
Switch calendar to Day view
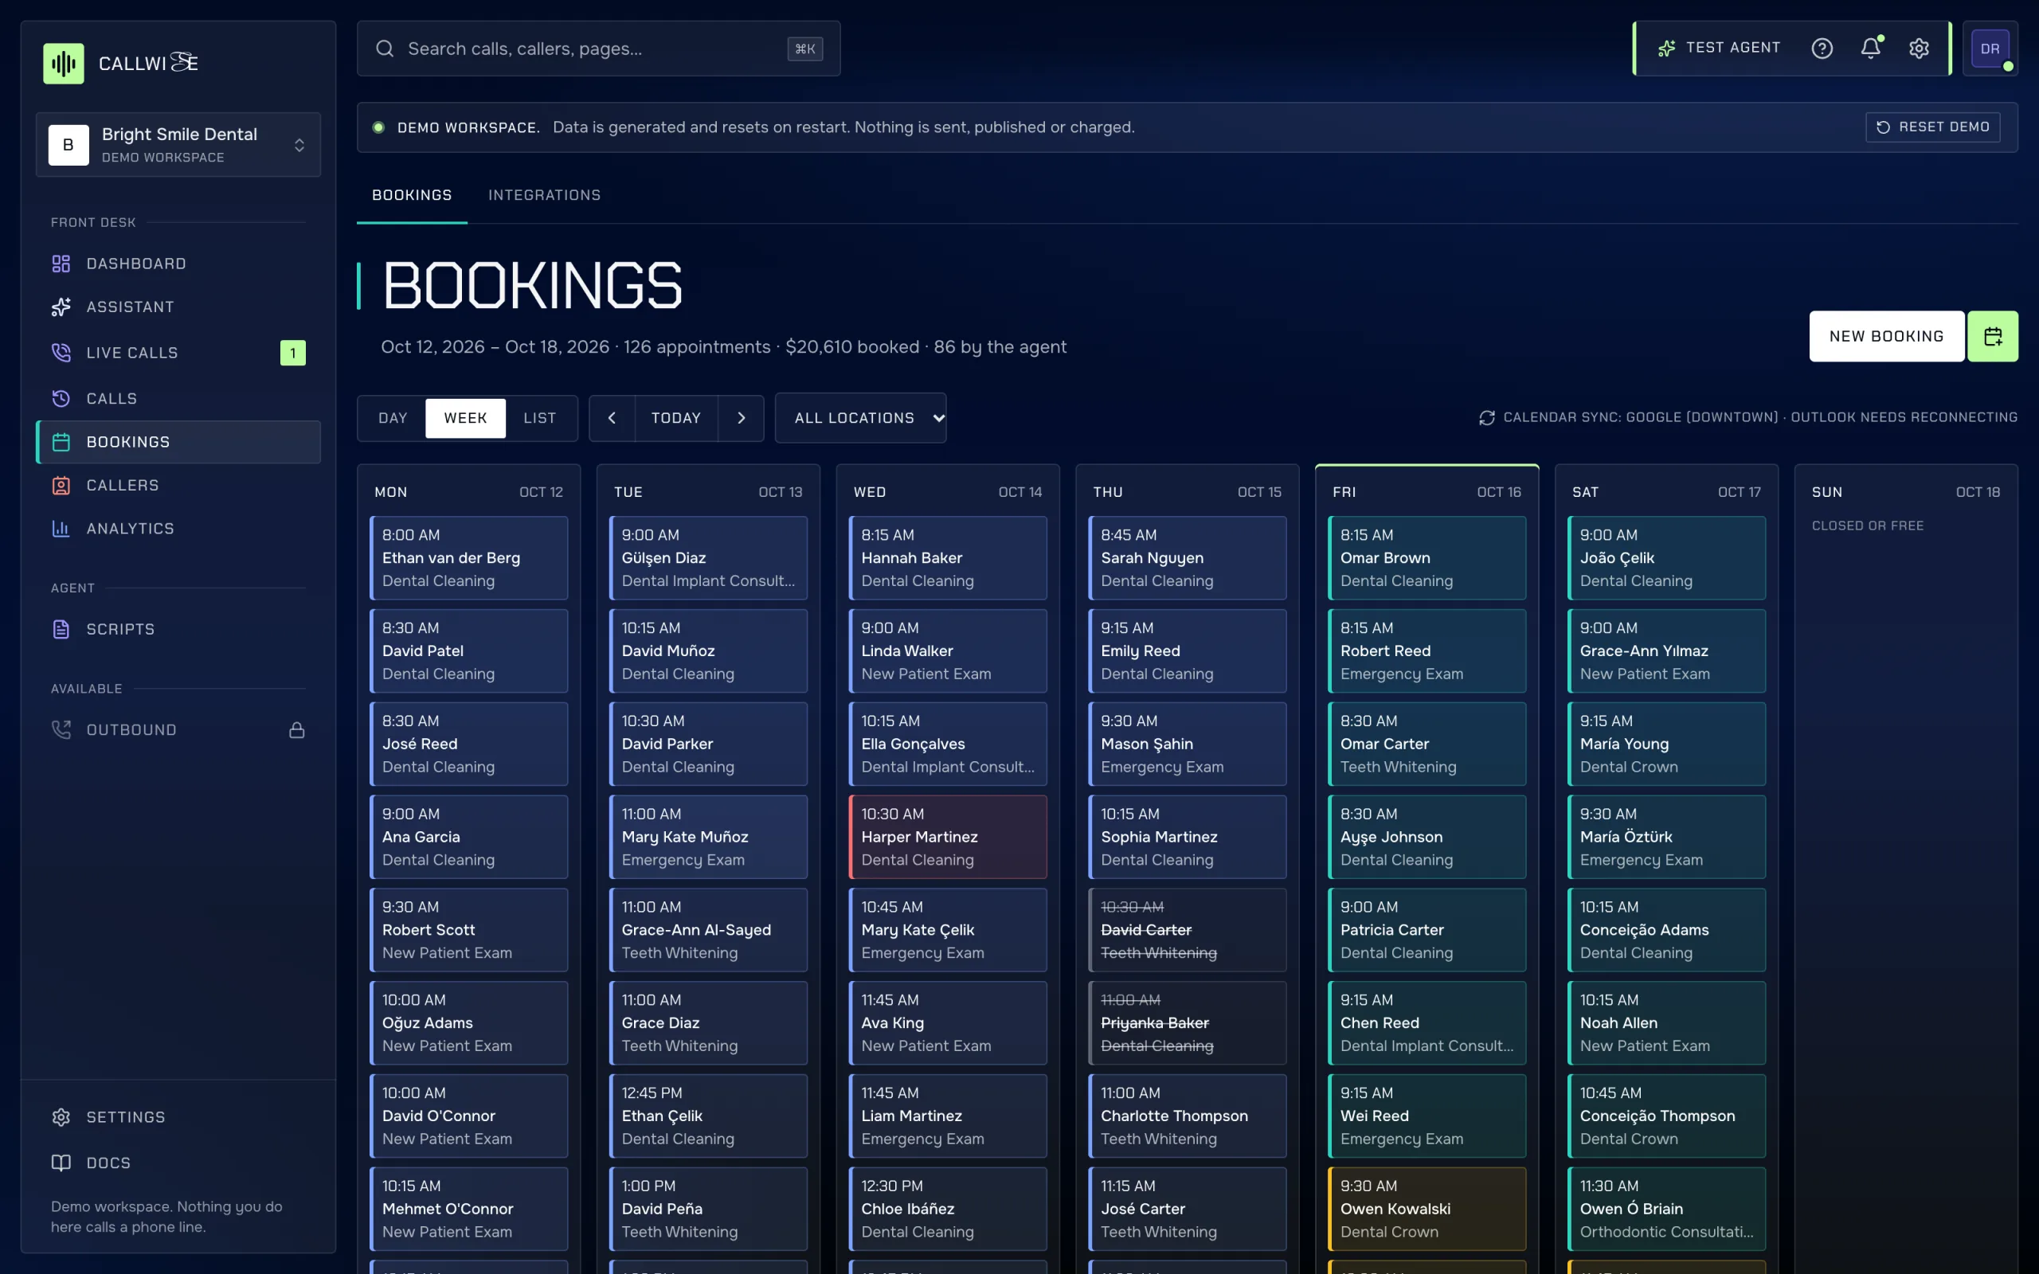pyautogui.click(x=393, y=418)
